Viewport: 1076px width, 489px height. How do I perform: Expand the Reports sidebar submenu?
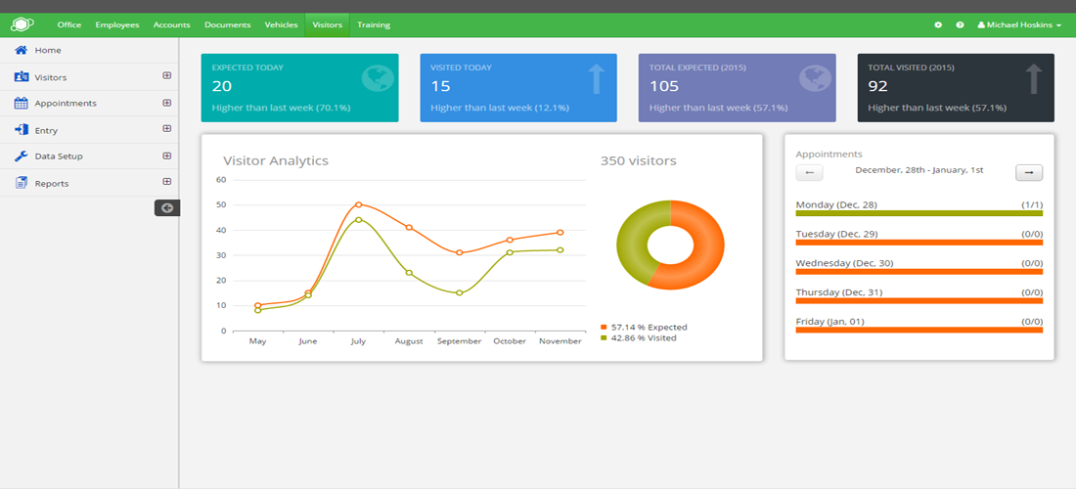click(x=166, y=182)
